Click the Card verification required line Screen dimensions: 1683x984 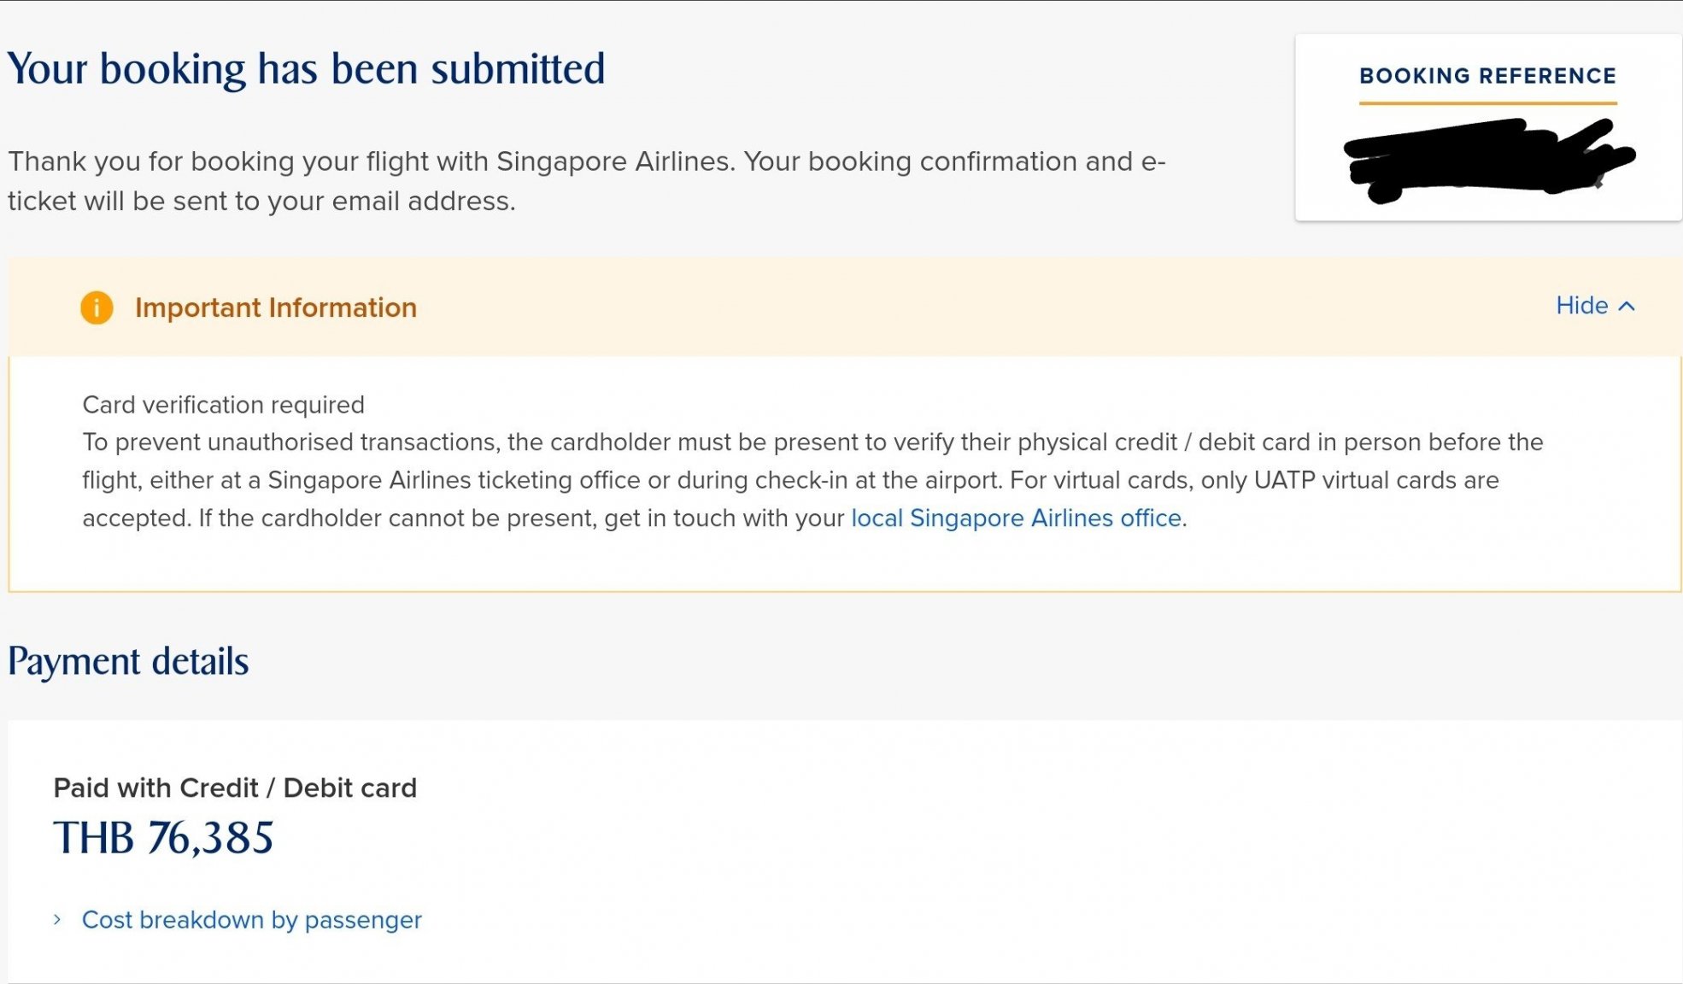tap(223, 405)
